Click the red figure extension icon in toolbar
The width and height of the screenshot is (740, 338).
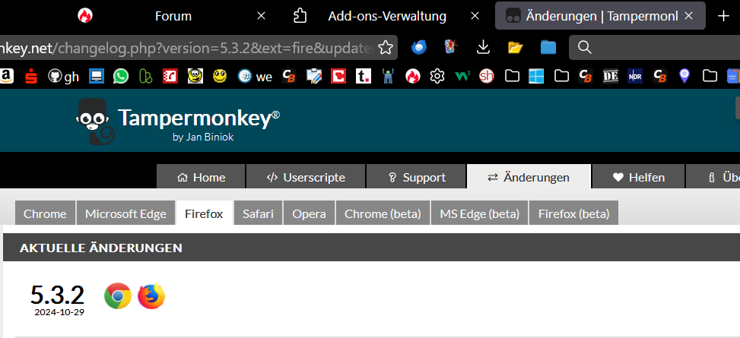pyautogui.click(x=451, y=47)
